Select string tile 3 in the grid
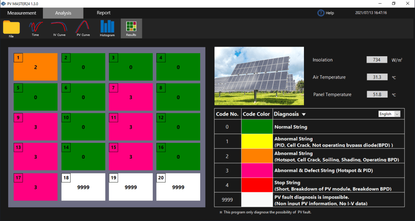Image resolution: width=415 pixels, height=221 pixels. click(131, 67)
